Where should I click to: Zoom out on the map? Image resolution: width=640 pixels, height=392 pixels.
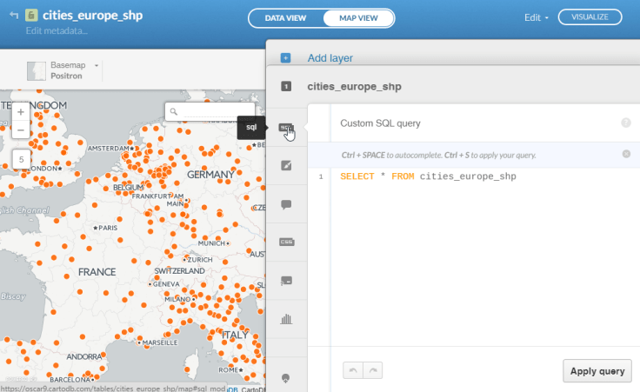tap(21, 130)
